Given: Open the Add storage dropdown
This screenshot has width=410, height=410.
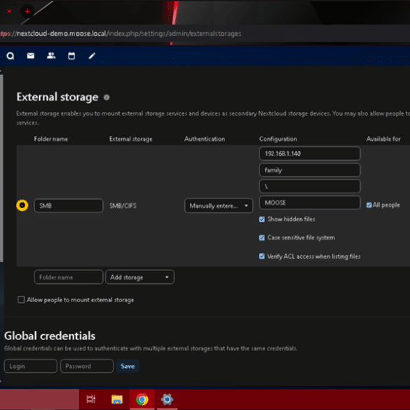Looking at the screenshot, I should pyautogui.click(x=139, y=277).
